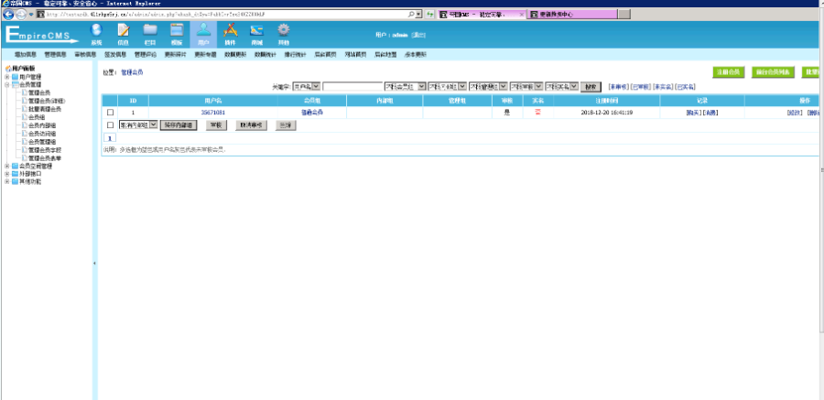Viewport: 824px width, 400px height.
Task: Click the address bar search magnifier icon
Action: tap(410, 15)
